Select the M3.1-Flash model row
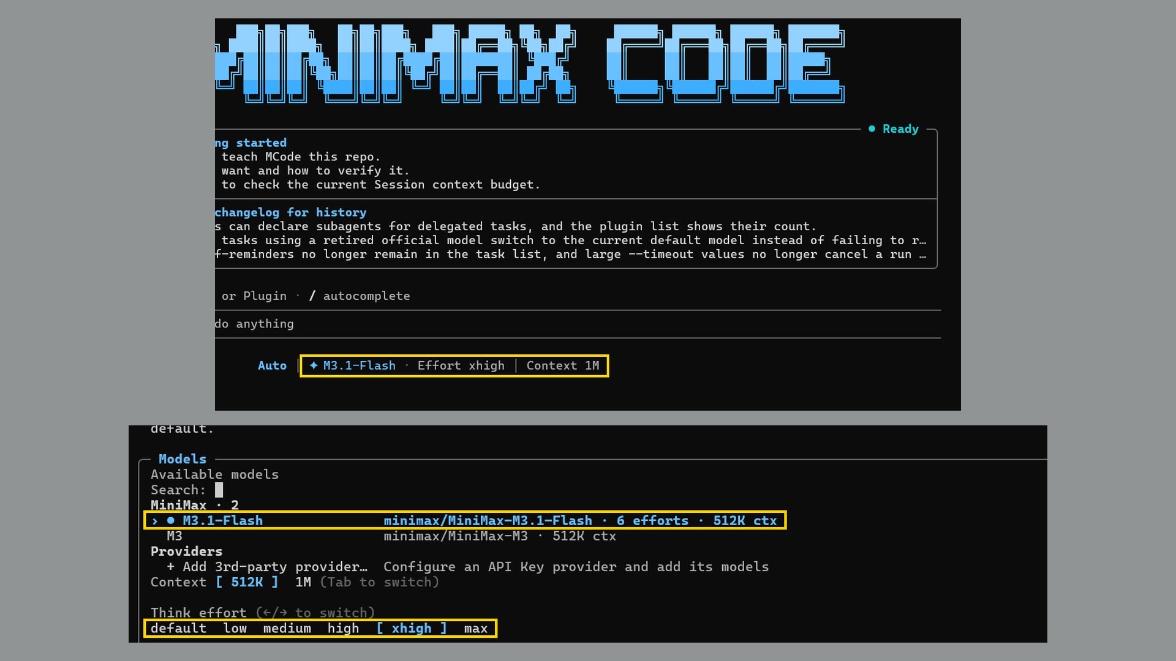The height and width of the screenshot is (661, 1176). point(465,520)
